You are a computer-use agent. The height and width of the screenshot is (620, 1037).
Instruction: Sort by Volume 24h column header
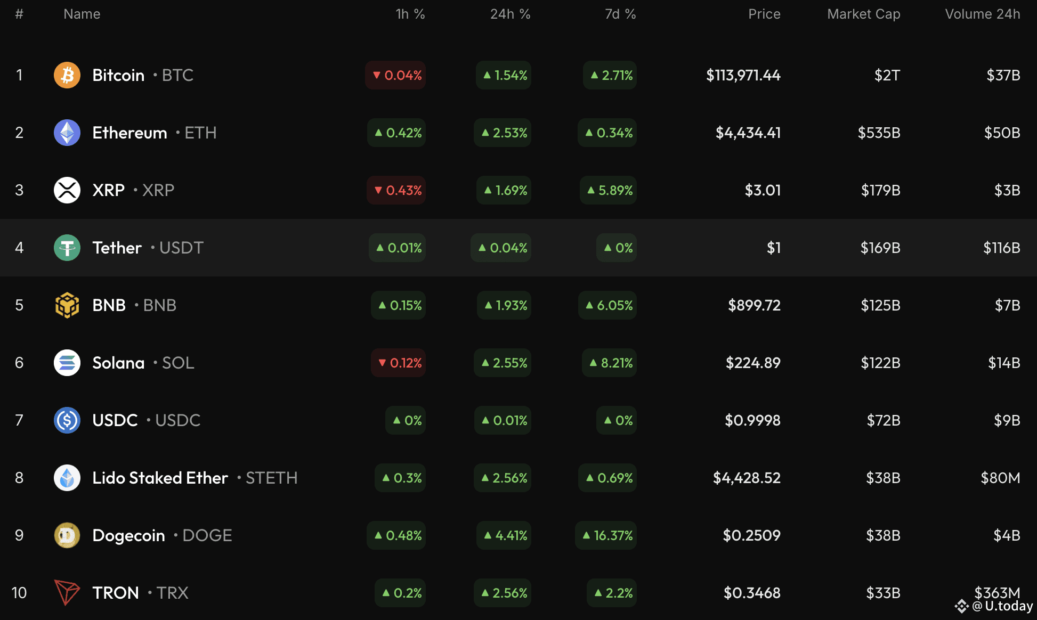coord(982,14)
